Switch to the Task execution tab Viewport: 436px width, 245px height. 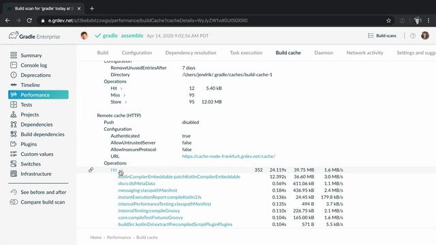246,52
